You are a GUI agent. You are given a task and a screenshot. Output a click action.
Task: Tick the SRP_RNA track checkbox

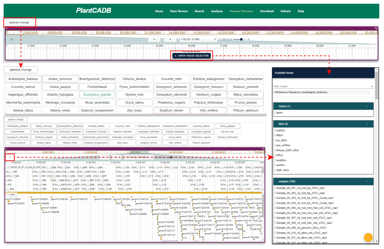pyautogui.click(x=275, y=170)
